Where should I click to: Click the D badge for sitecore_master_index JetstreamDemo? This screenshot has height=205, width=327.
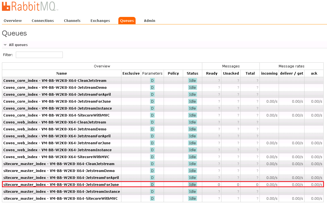click(152, 171)
